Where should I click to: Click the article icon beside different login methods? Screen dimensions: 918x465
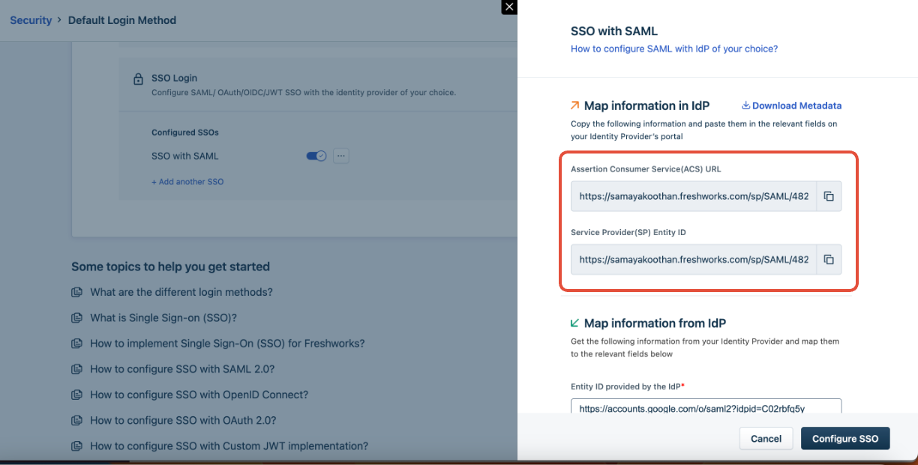coord(76,292)
